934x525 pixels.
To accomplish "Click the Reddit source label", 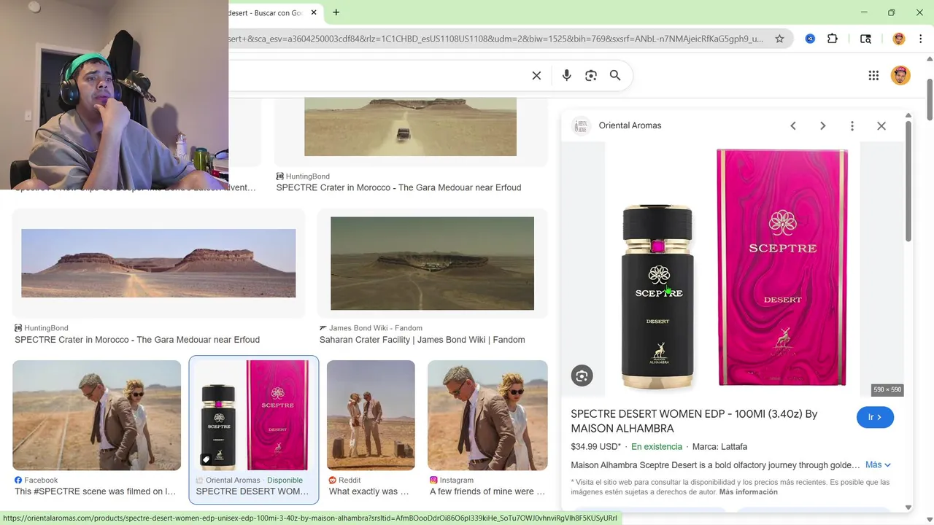I will tap(350, 481).
